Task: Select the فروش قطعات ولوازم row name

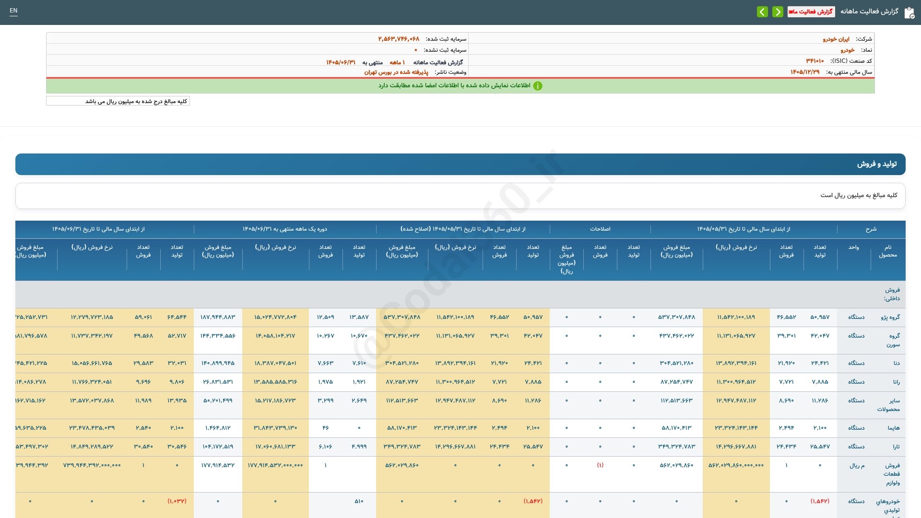Action: pyautogui.click(x=892, y=474)
